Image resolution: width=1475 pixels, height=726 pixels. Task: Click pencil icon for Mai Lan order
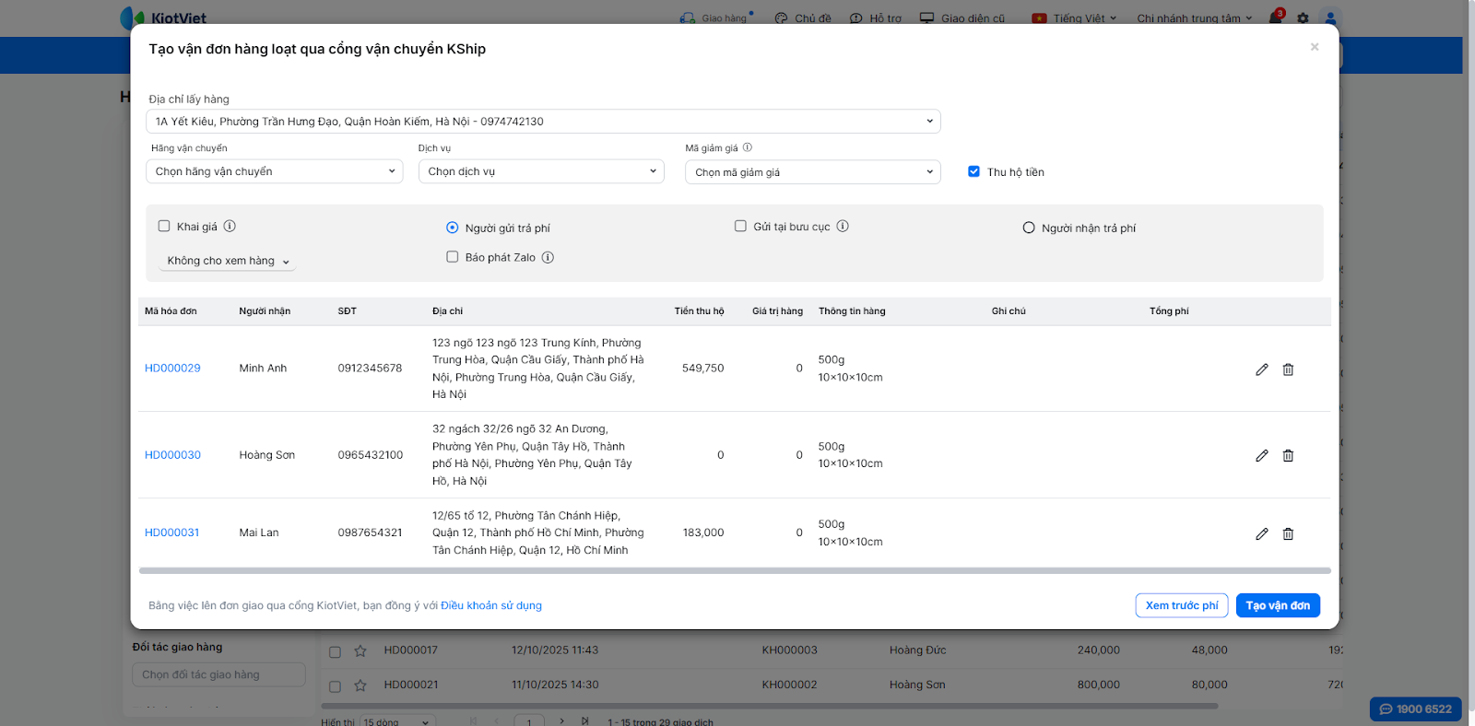point(1261,533)
